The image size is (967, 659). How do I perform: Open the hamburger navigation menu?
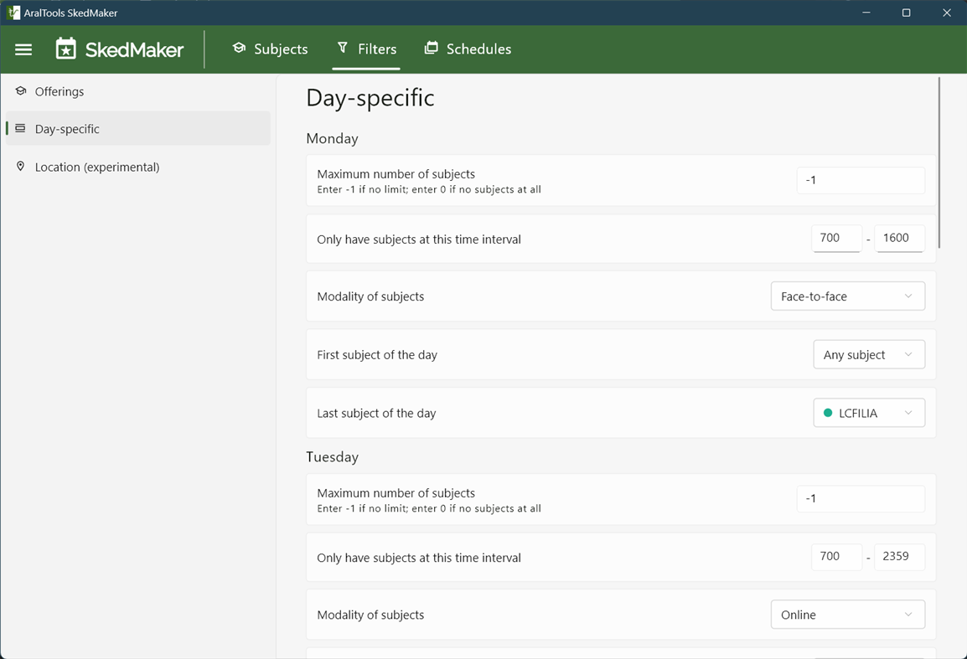pyautogui.click(x=23, y=49)
